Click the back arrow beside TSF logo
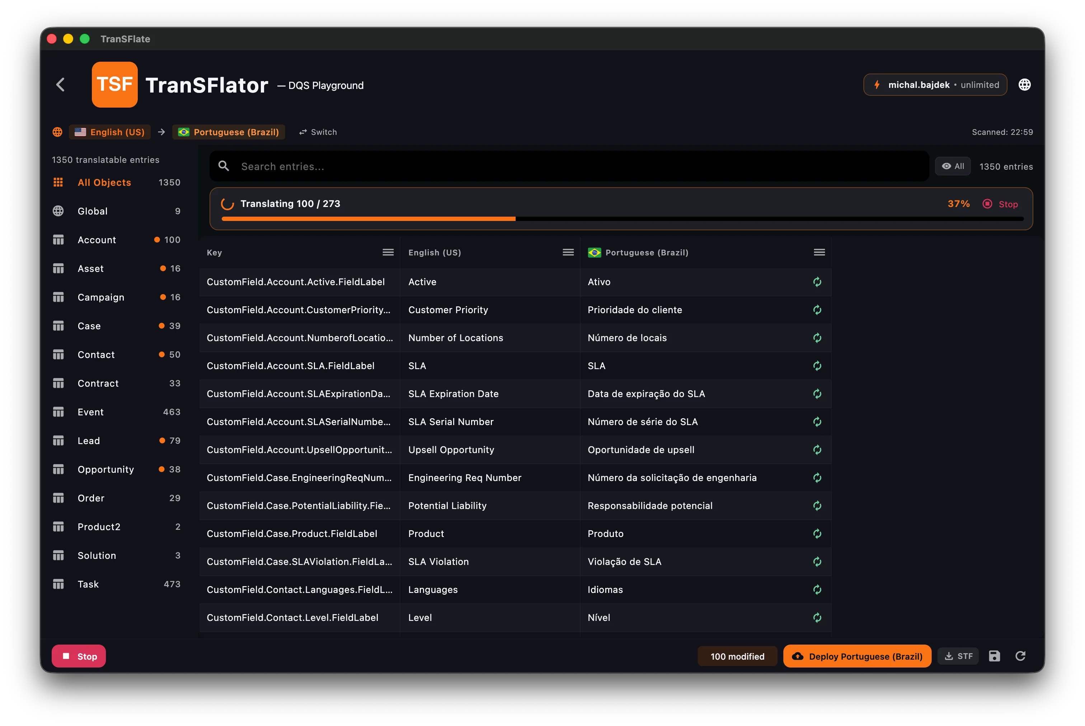Viewport: 1085px width, 726px height. click(61, 85)
